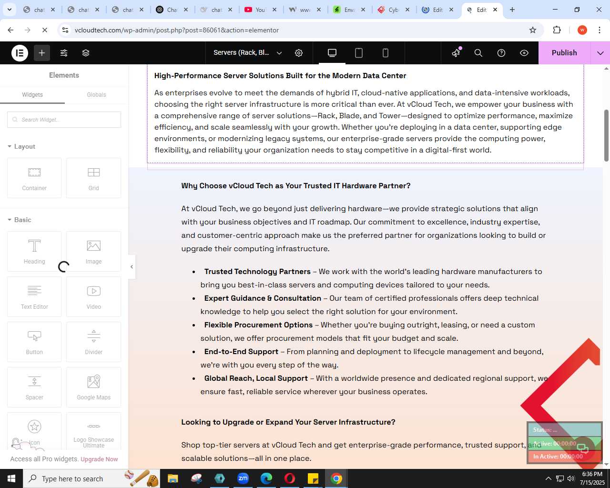Select the Heading widget
Screen dimensions: 610x488
[x=34, y=251]
